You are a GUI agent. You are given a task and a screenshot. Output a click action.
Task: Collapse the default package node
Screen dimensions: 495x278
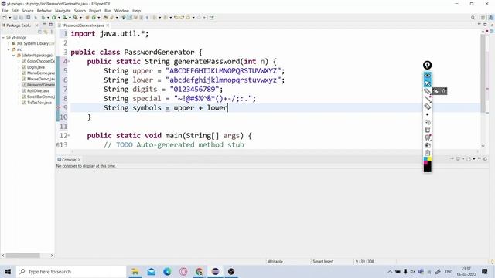point(14,55)
